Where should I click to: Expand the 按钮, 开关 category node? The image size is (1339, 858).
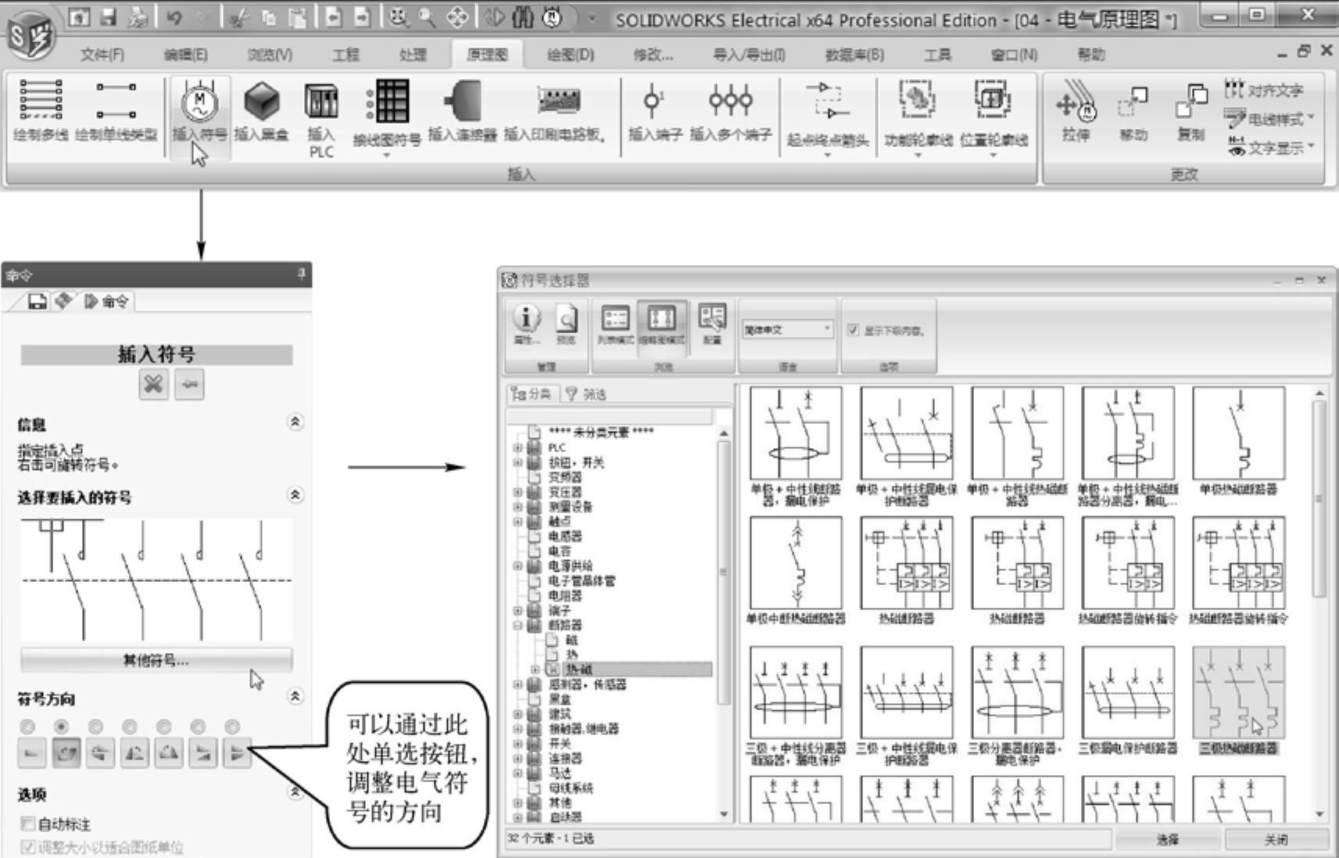517,462
